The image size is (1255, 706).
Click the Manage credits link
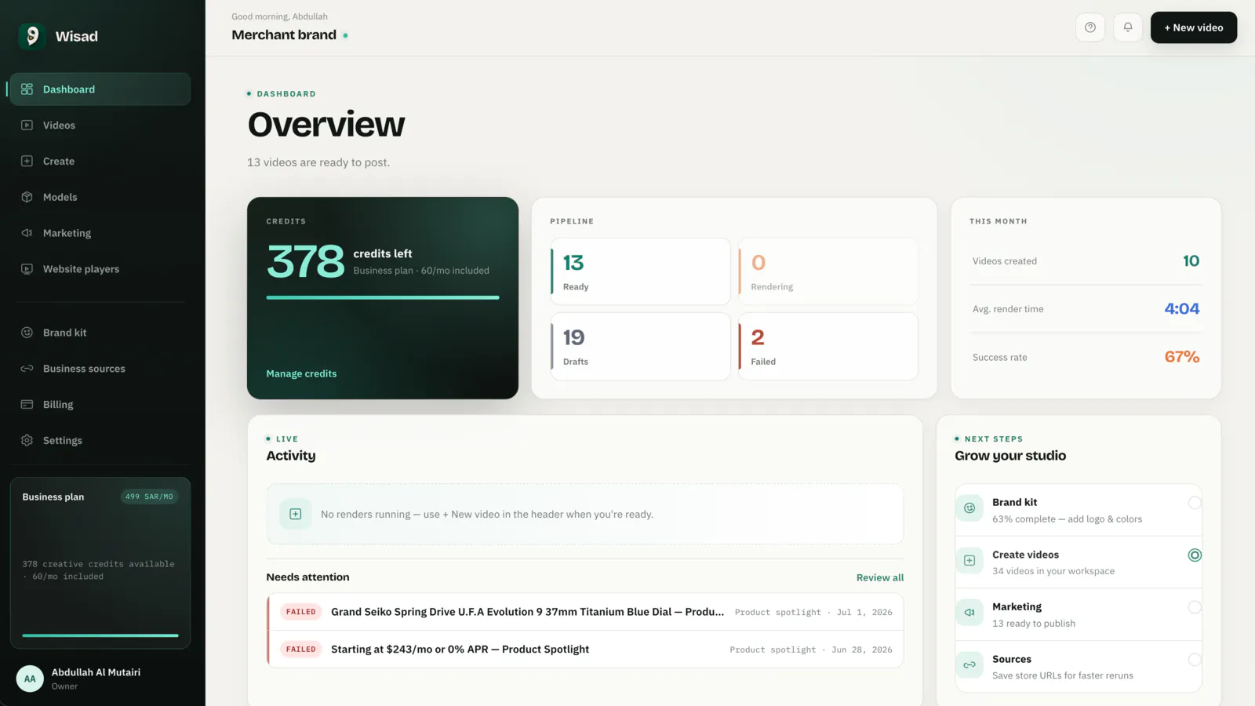pos(301,374)
